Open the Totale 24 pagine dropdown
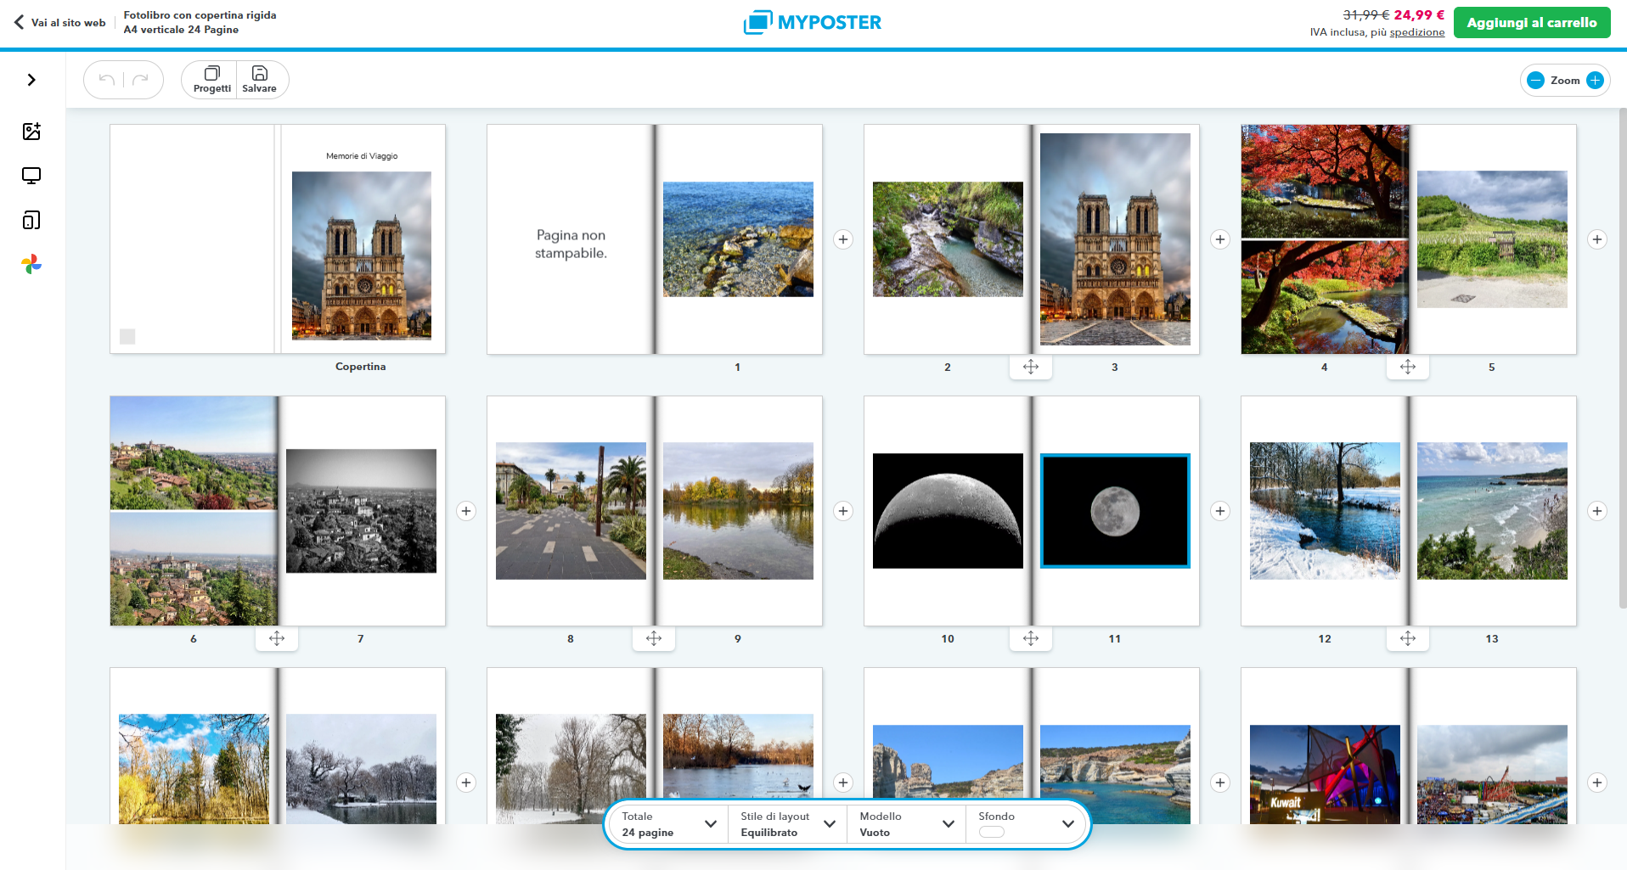Screen dimensions: 1627x870 pyautogui.click(x=669, y=824)
